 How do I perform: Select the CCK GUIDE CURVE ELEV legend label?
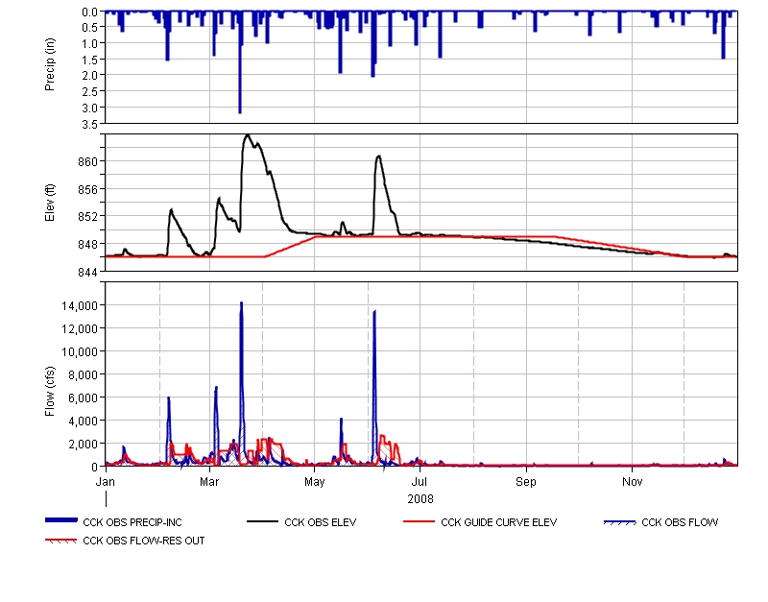tap(498, 522)
